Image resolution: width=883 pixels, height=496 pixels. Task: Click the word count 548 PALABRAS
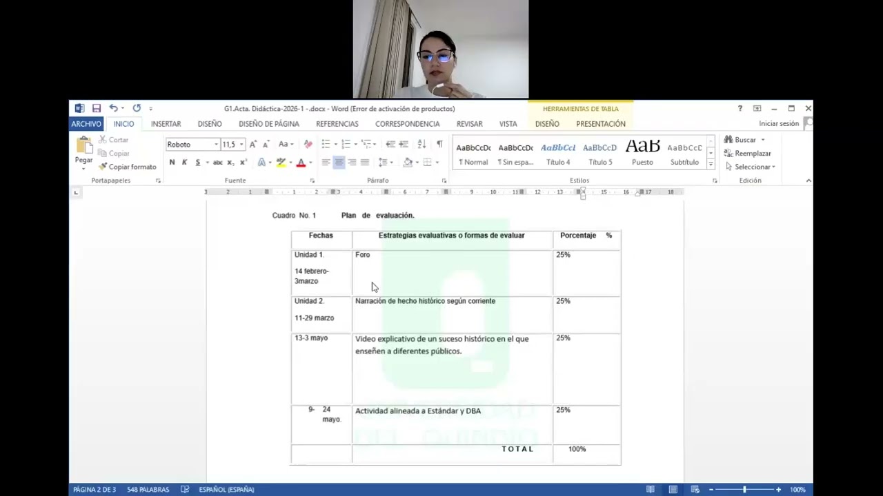coord(148,489)
